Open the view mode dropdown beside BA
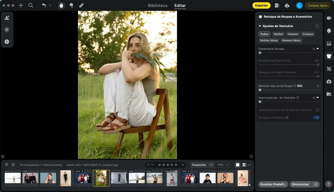Screen dimensions: 334x192 (x=249, y=165)
